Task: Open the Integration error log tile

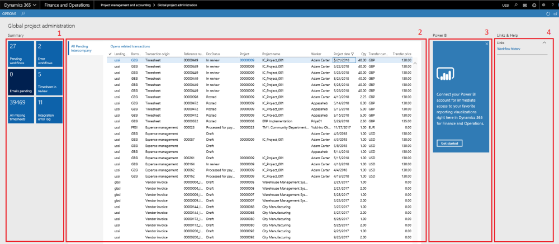Action: (x=49, y=111)
